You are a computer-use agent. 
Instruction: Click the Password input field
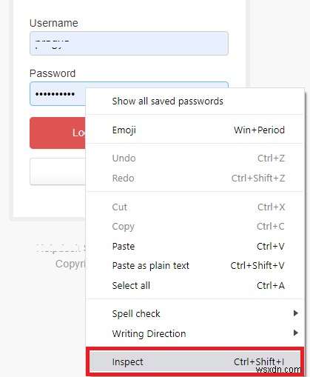(58, 94)
